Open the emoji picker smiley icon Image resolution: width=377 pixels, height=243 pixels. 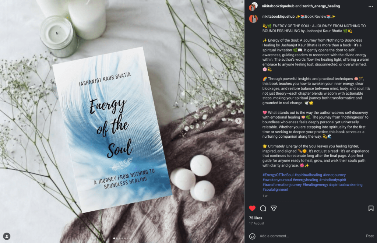252,236
